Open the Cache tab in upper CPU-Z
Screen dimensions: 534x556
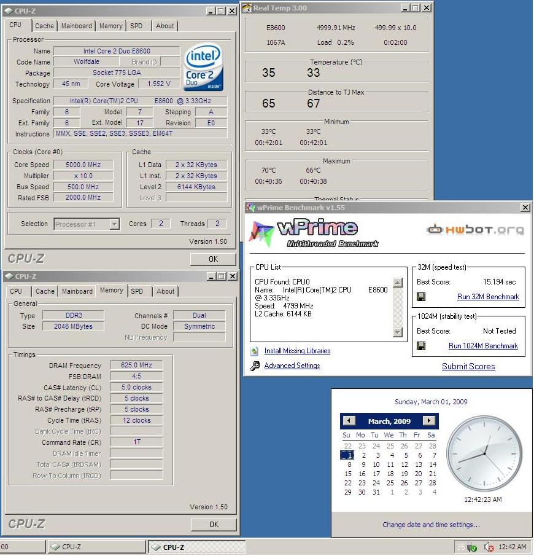tap(44, 26)
